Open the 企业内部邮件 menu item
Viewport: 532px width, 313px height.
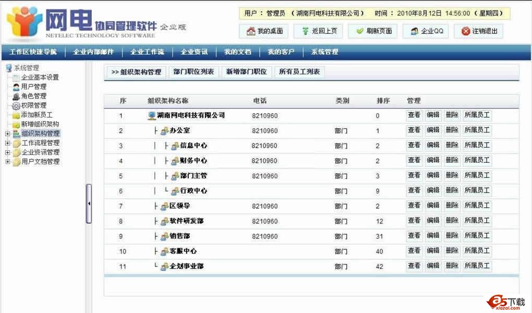pos(93,52)
